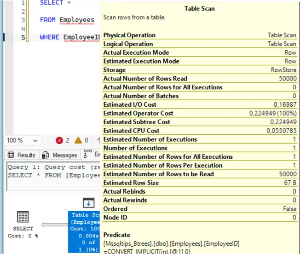Click the red error count icon
The width and height of the screenshot is (300, 254).
59,140
